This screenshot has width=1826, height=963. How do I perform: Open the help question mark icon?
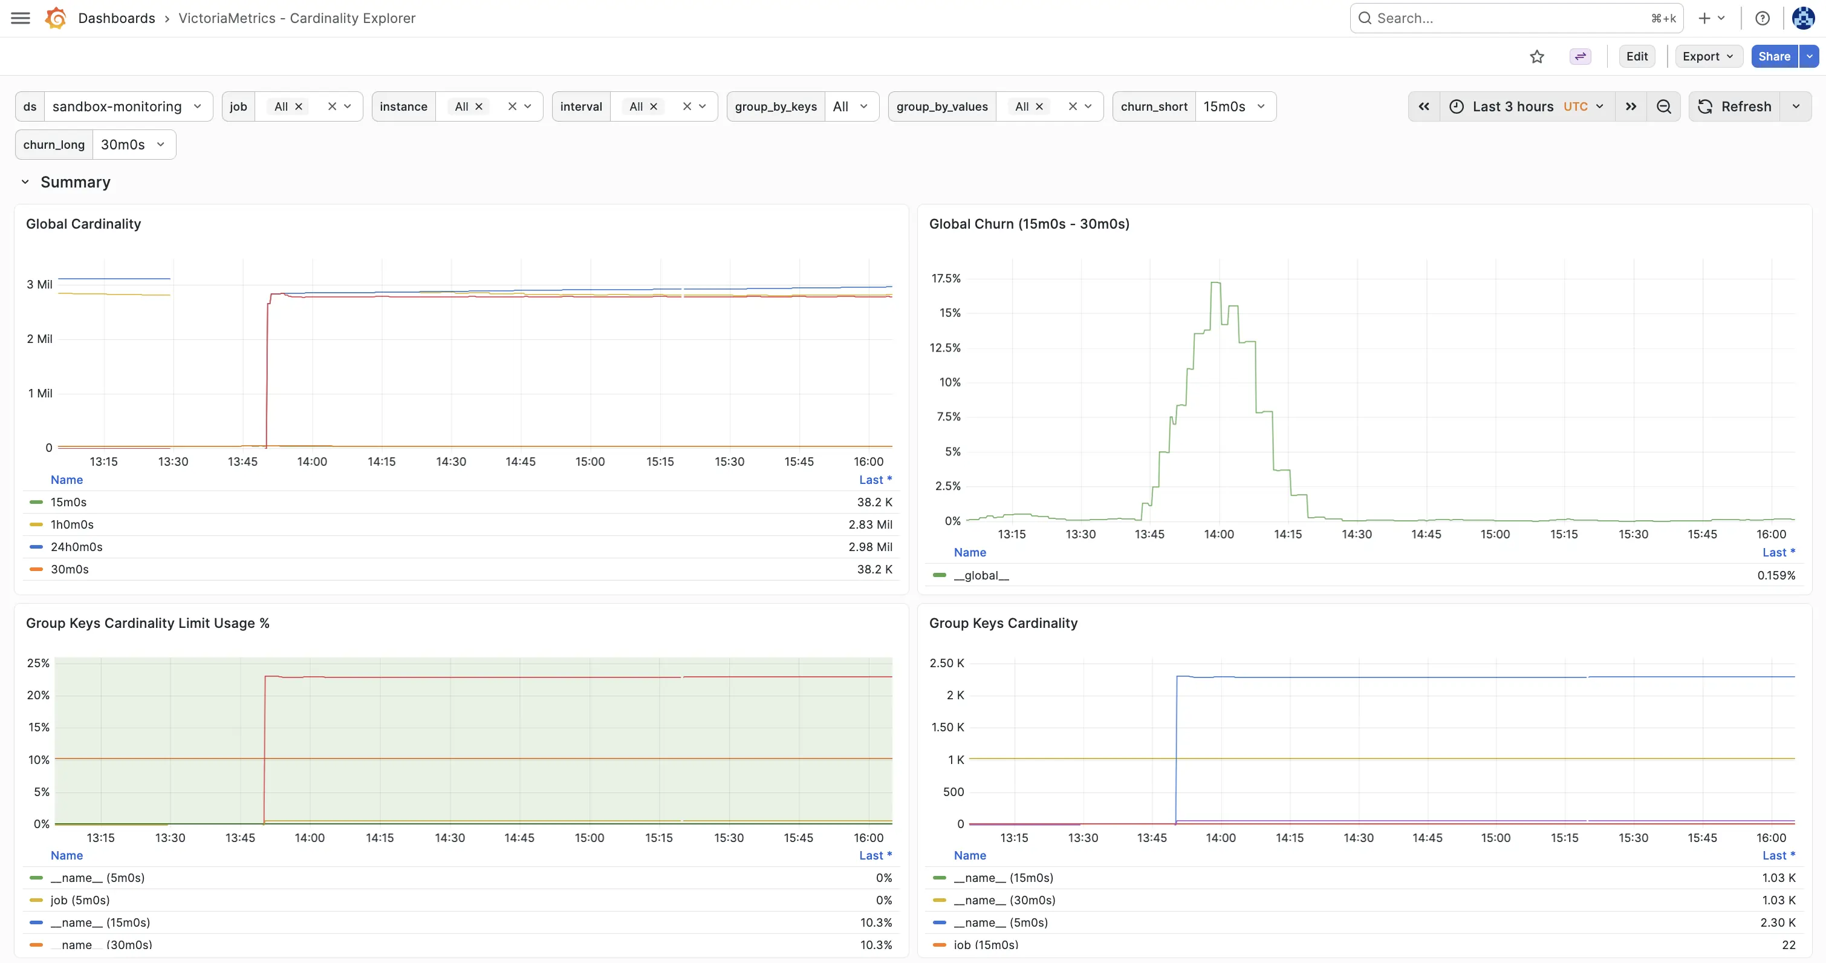[x=1762, y=18]
